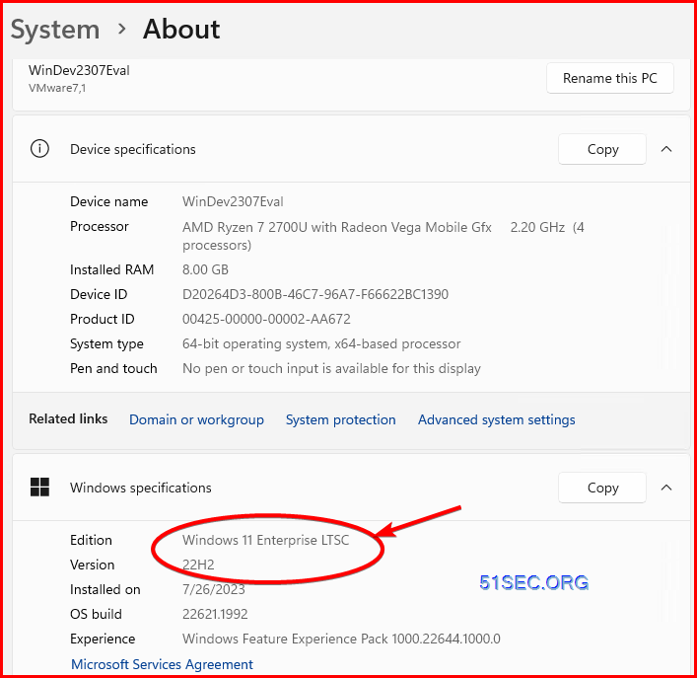The height and width of the screenshot is (678, 697).
Task: Click the Related links label
Action: tap(68, 418)
